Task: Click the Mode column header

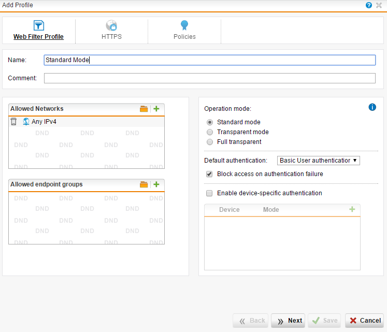Action: [271, 210]
